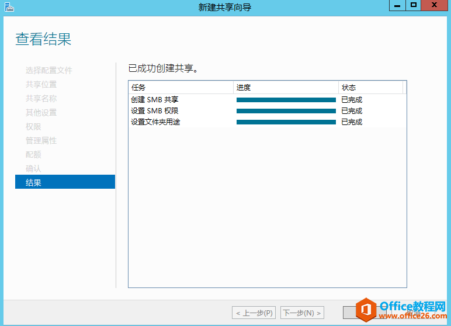The width and height of the screenshot is (451, 326).
Task: Select the 设置 SMB 权限 task row
Action: tap(267, 111)
